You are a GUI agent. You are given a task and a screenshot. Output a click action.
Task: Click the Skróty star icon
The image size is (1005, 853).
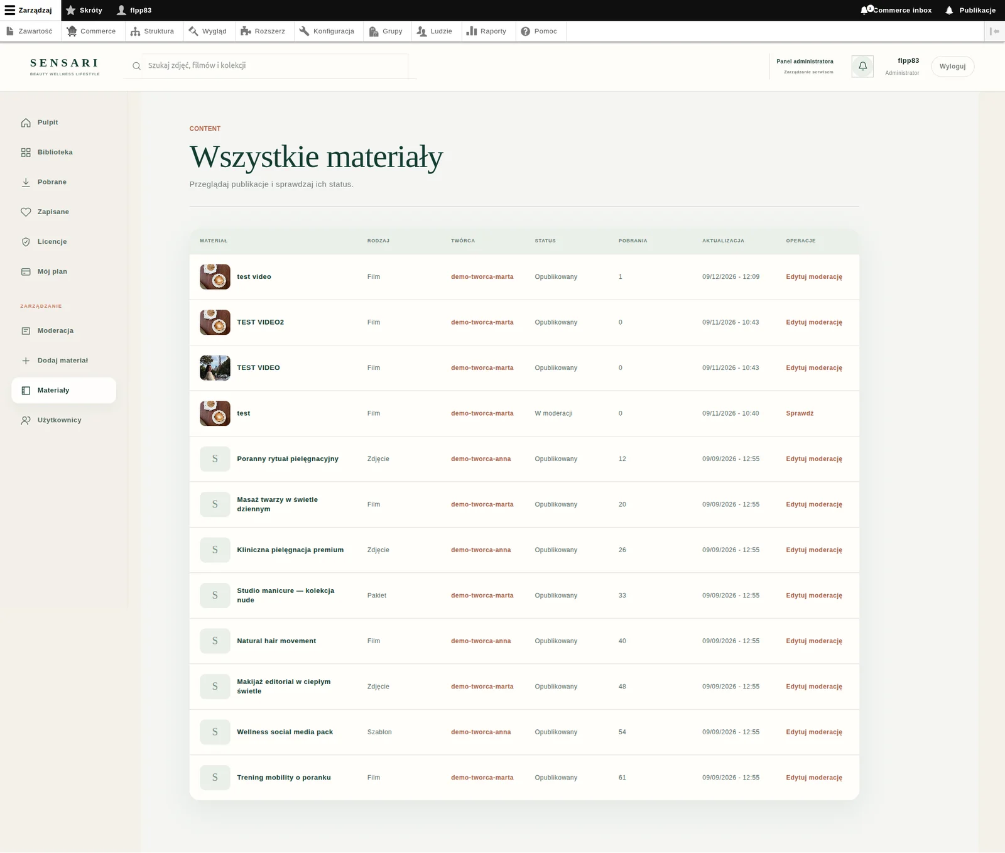click(71, 10)
